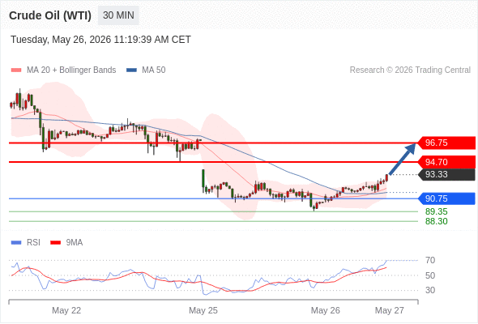This screenshot has height=324, width=478.
Task: Click the RSI legend swatch
Action: (x=16, y=243)
